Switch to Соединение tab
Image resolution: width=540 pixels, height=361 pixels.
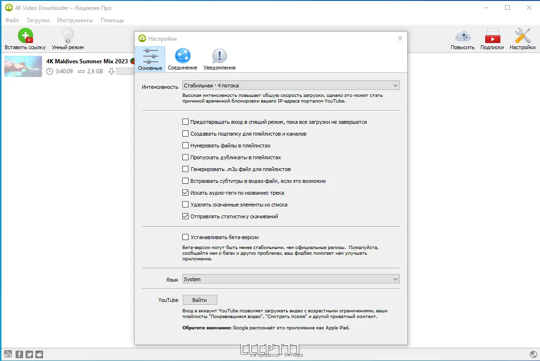182,59
